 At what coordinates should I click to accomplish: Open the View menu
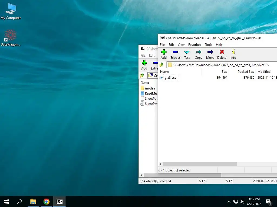(181, 45)
